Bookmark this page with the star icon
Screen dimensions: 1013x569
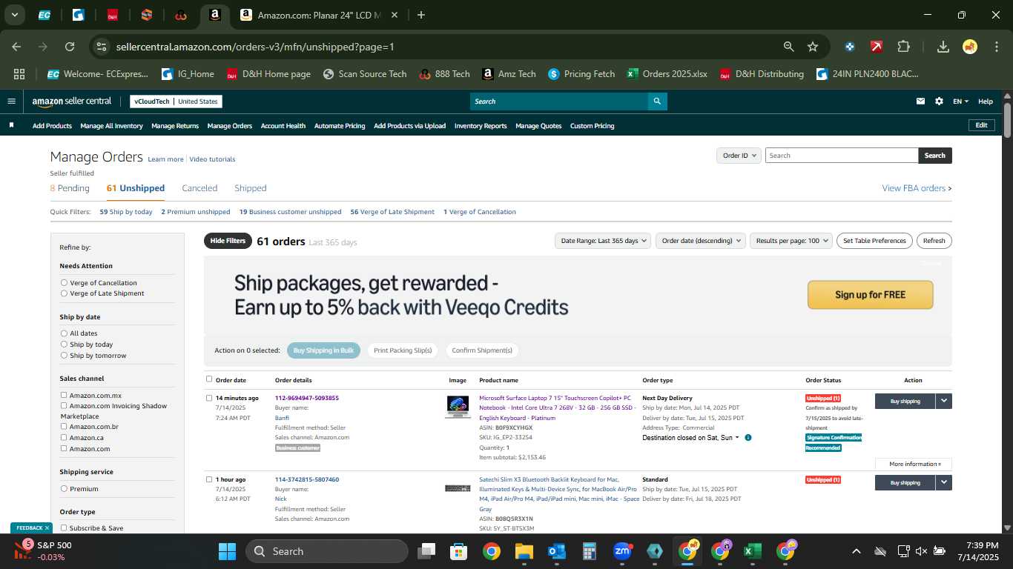[813, 47]
